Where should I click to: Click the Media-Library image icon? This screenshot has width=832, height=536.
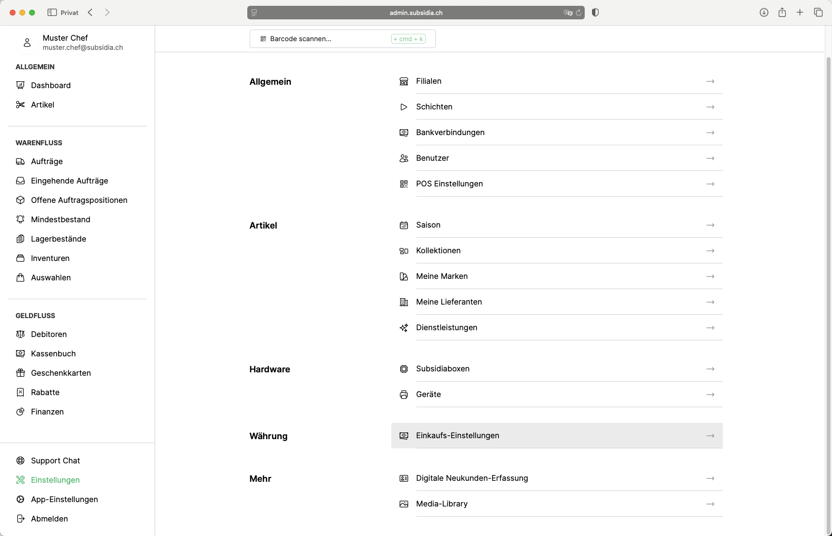(x=403, y=504)
